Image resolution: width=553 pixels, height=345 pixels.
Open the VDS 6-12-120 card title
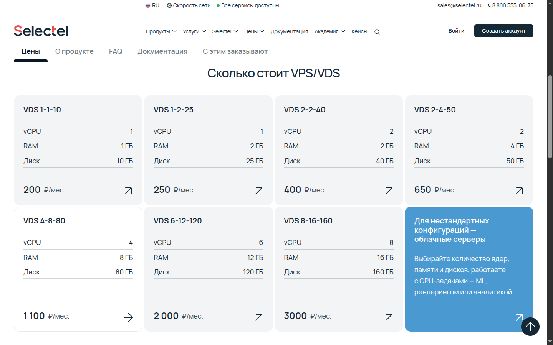[x=178, y=221]
